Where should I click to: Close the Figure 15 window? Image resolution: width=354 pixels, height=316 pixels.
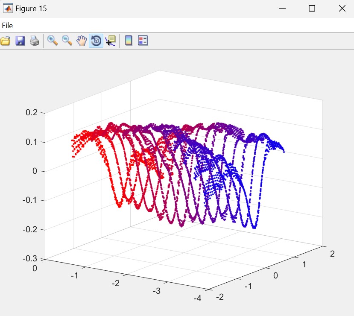coord(342,9)
